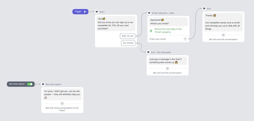Select the Thanks newsletter message in End card

[x=223, y=22]
